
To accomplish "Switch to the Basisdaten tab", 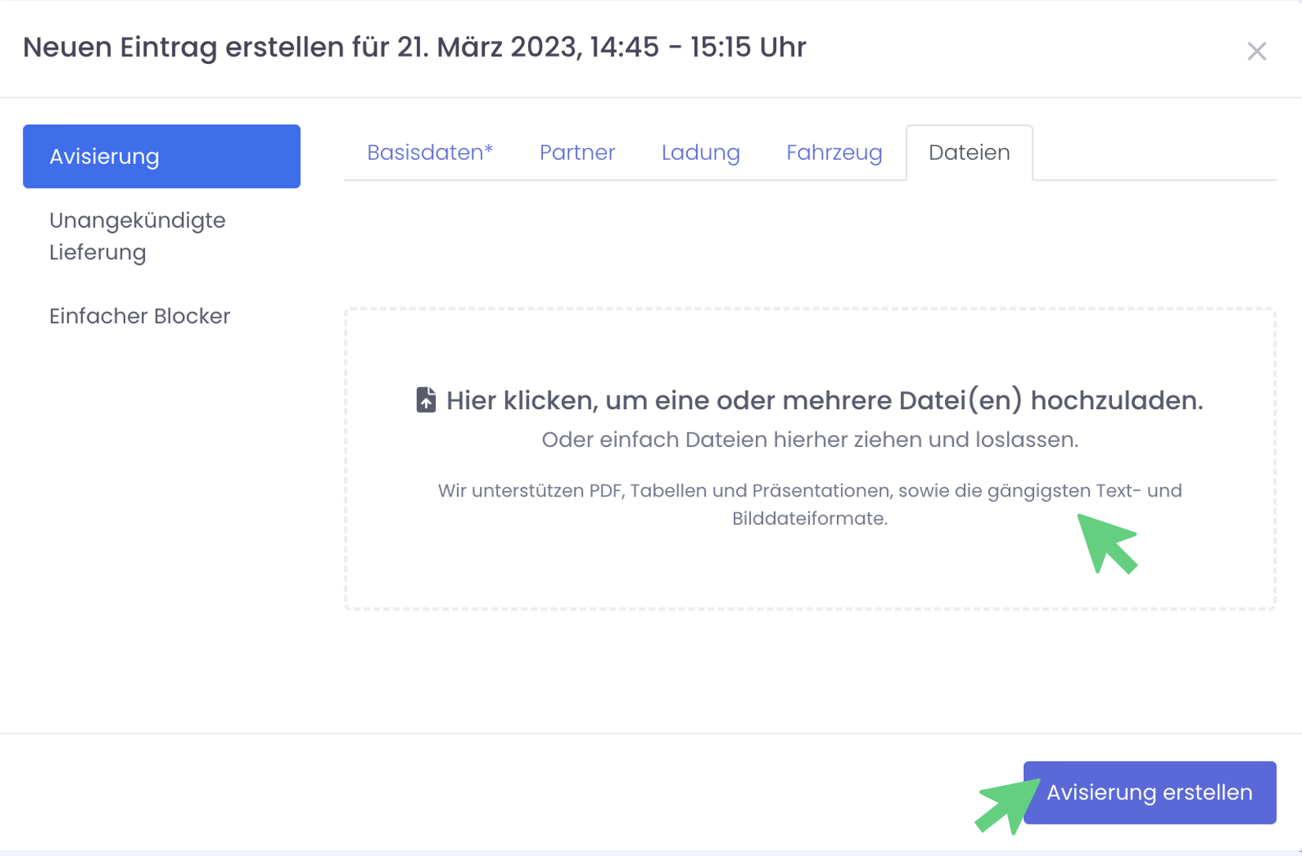I will 430,152.
